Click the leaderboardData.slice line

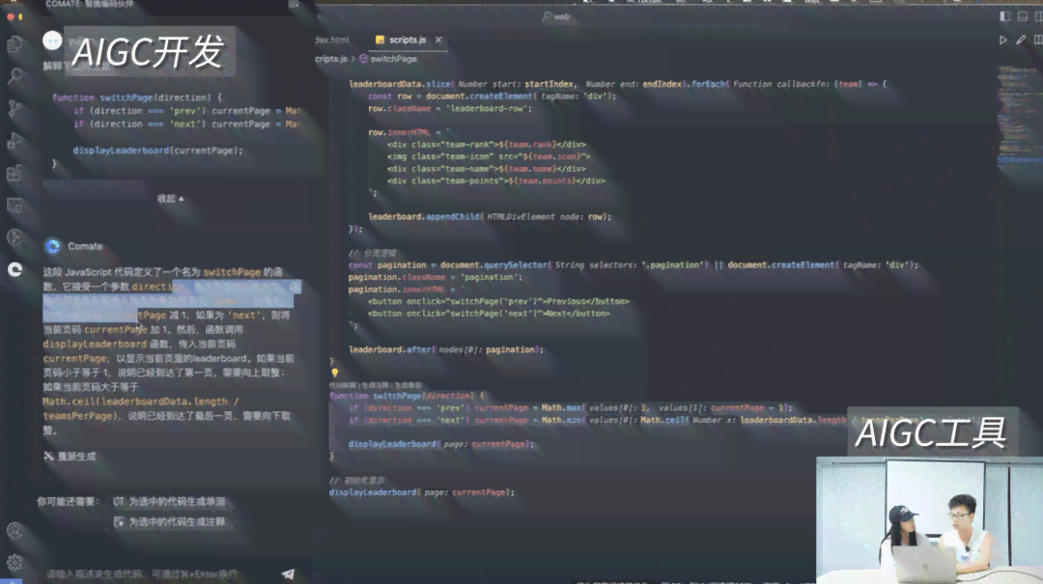(617, 84)
